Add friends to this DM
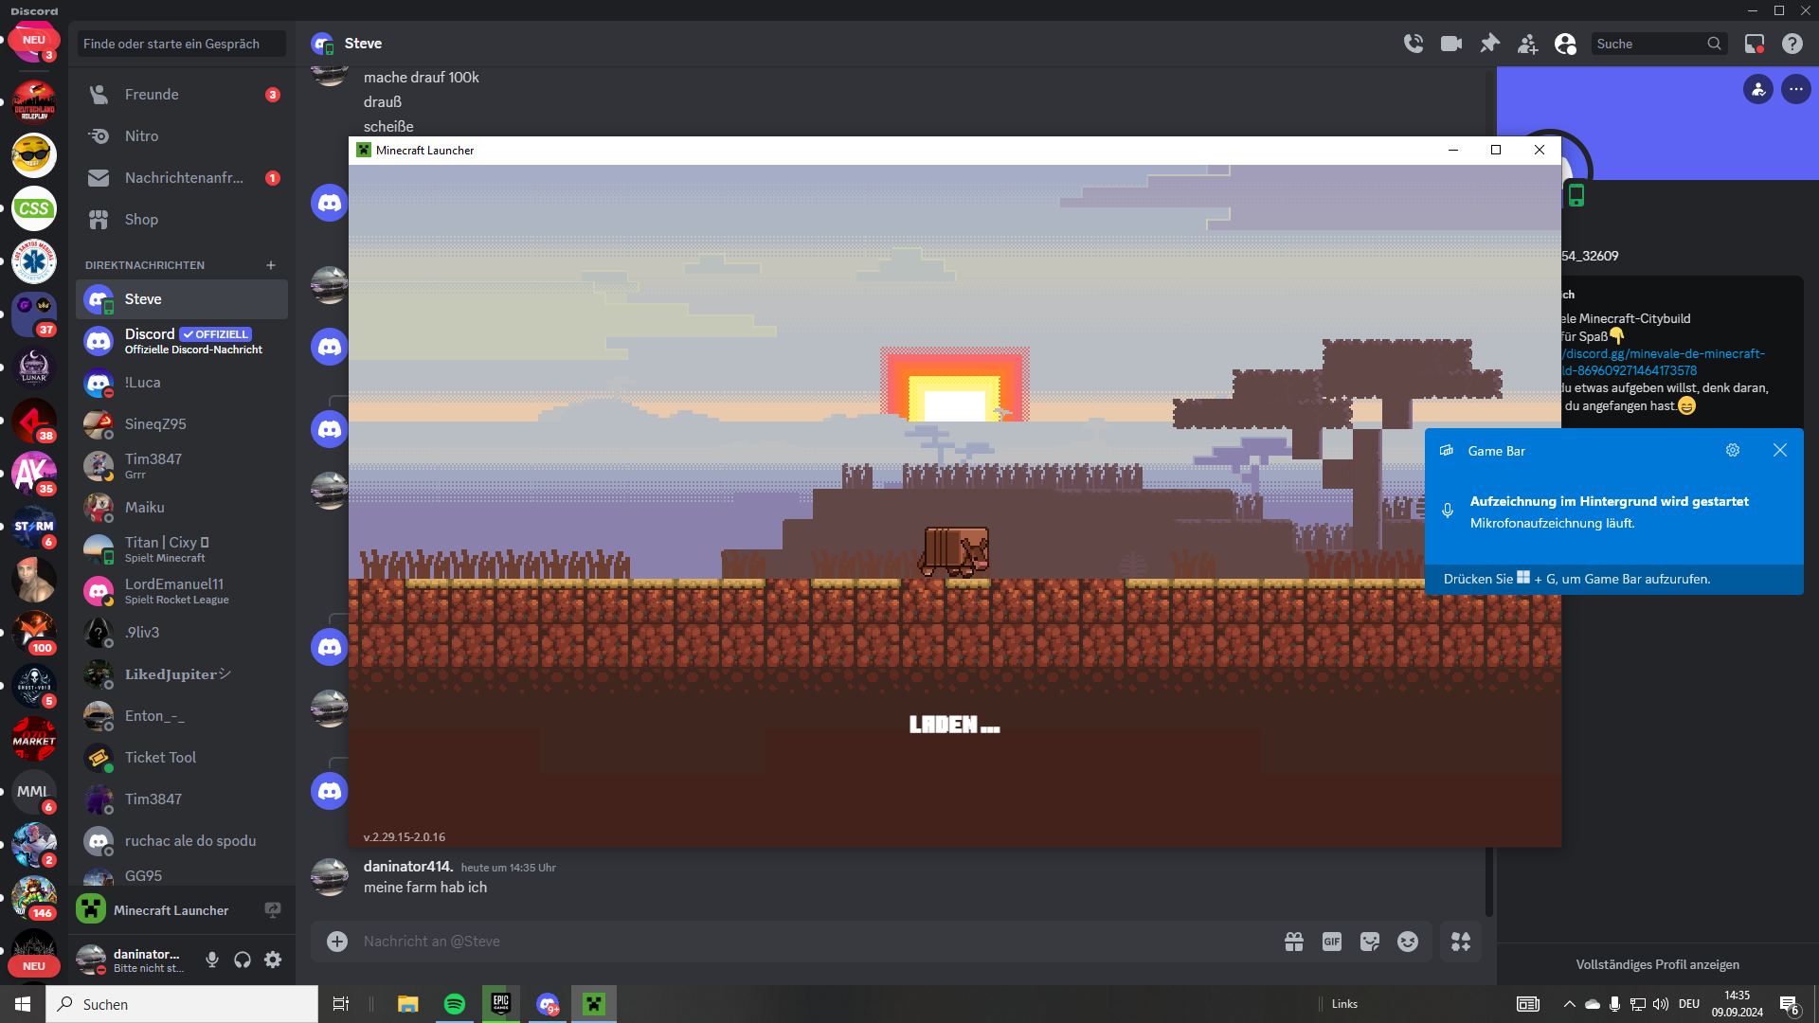 (x=1527, y=44)
